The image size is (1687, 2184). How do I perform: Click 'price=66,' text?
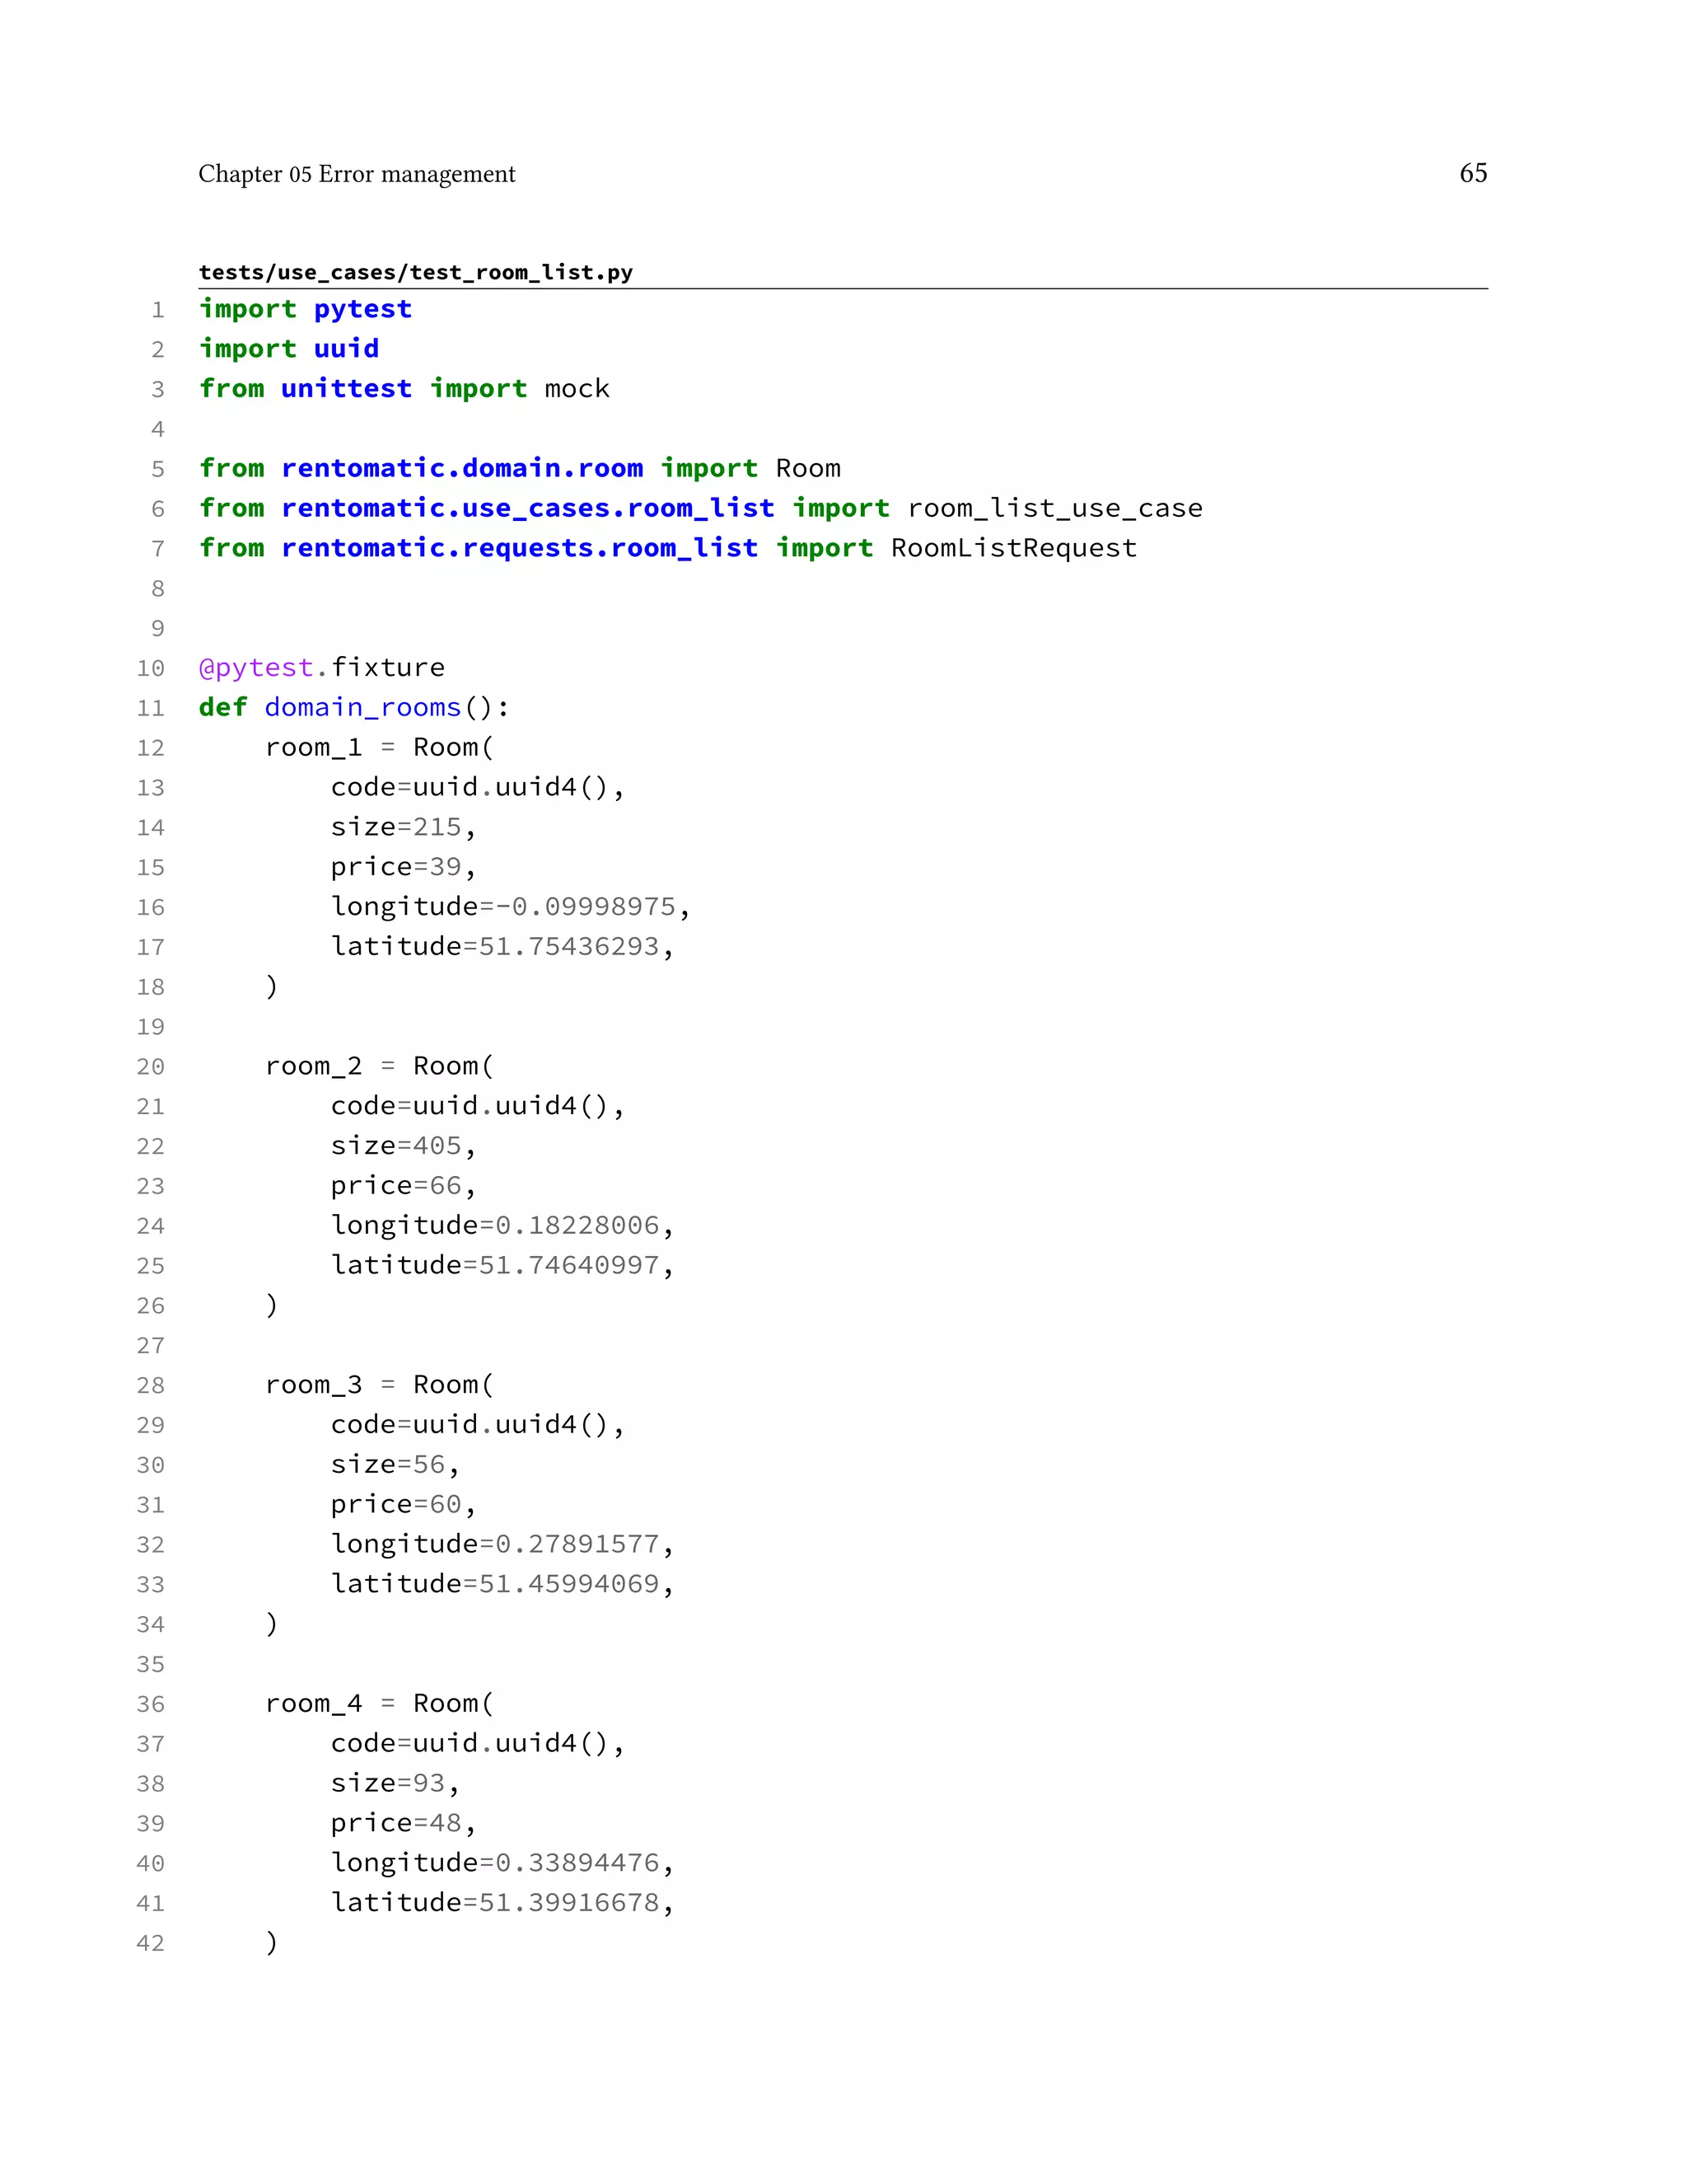click(403, 1185)
